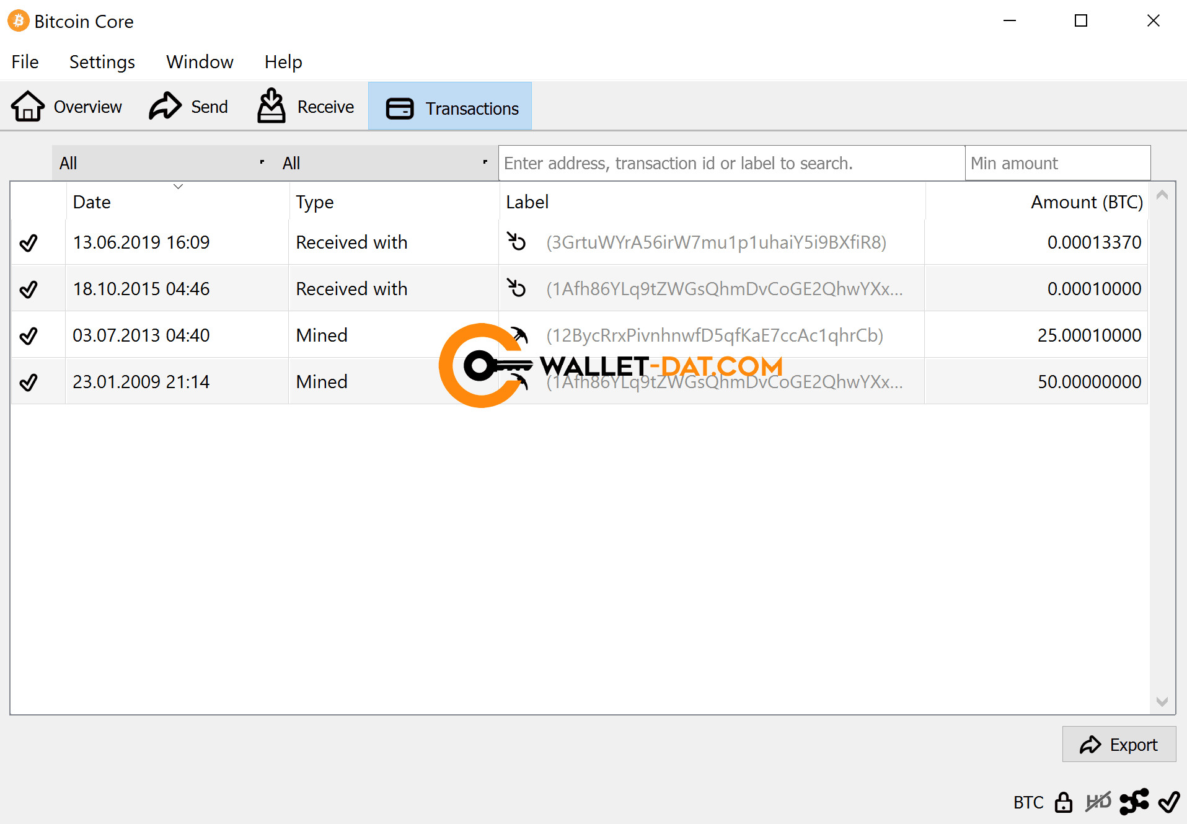Click the Bitcoin Core logo icon
This screenshot has width=1187, height=824.
coord(18,21)
